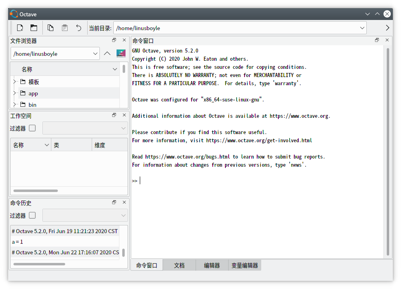Maximize the Octave window

(x=377, y=14)
